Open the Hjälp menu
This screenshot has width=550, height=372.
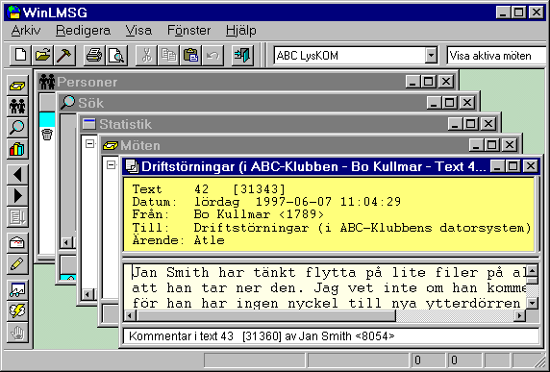click(241, 31)
